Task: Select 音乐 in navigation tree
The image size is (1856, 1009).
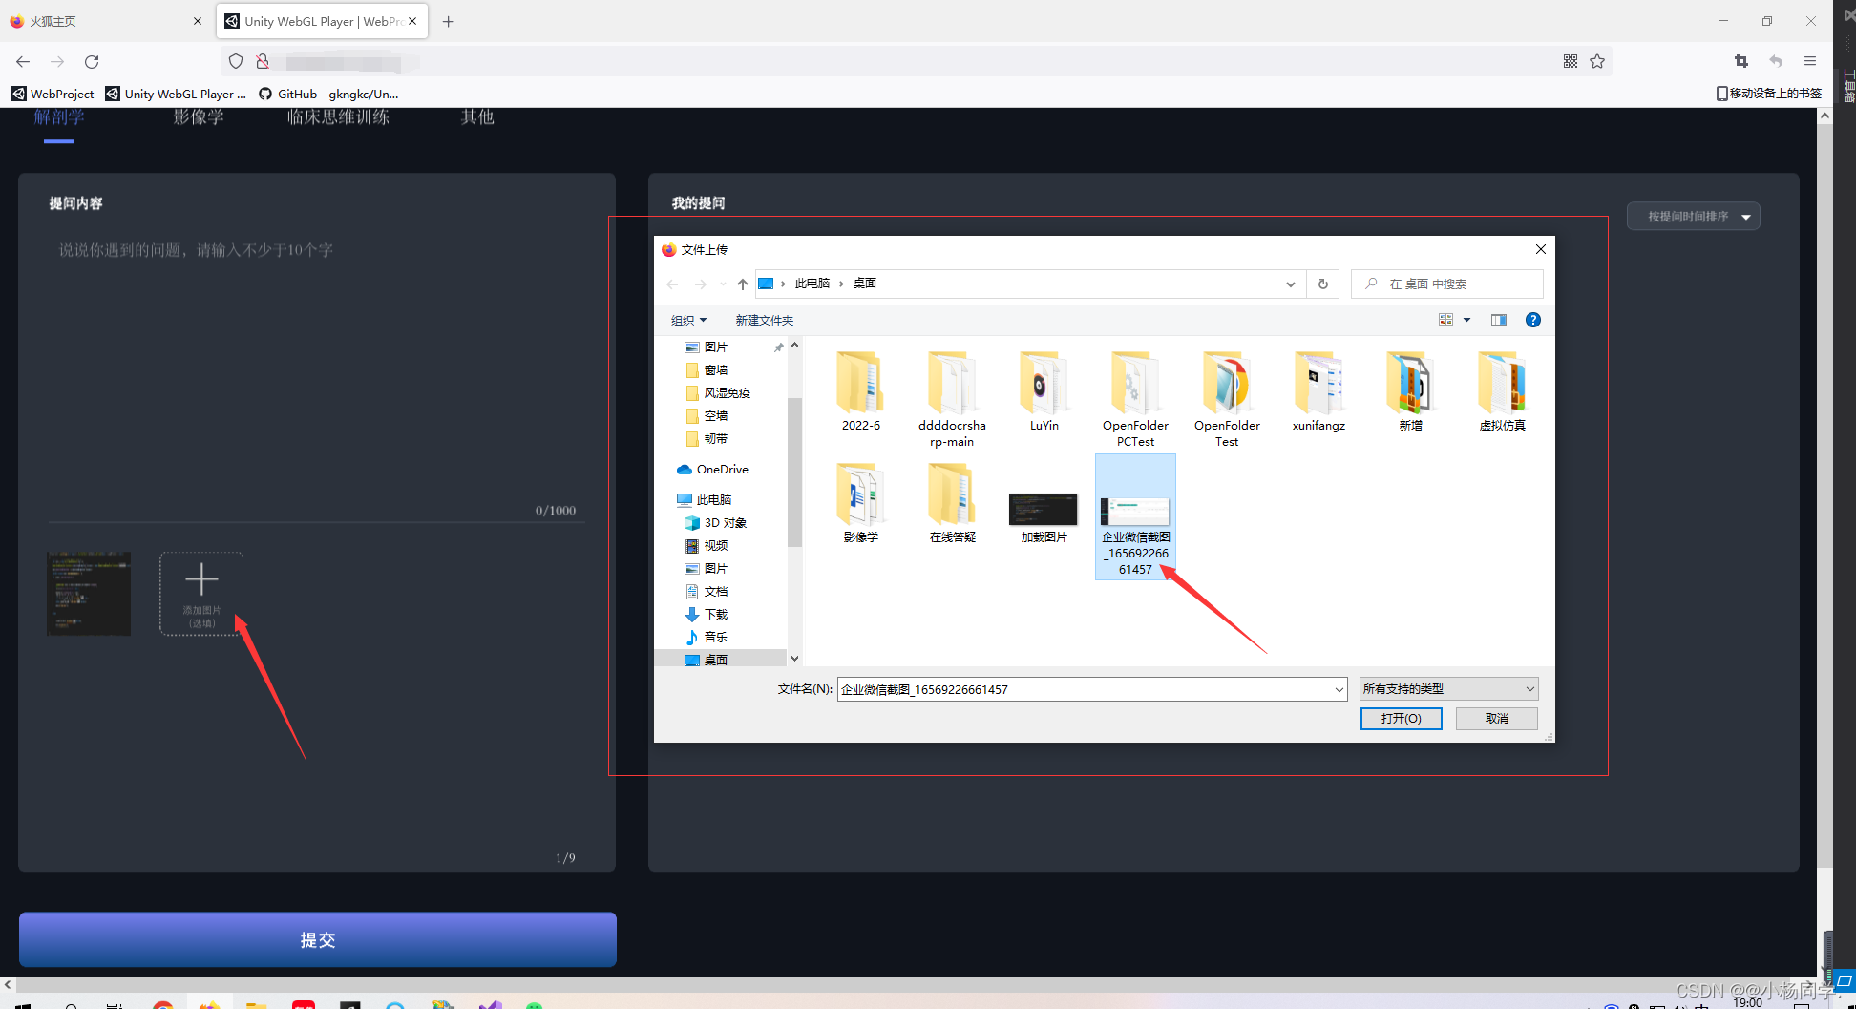Action: click(715, 637)
